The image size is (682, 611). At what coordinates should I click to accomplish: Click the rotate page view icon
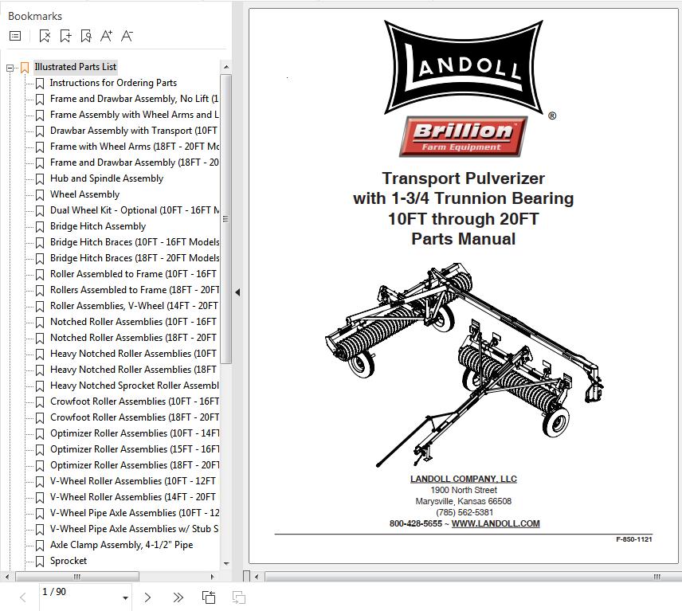[209, 597]
